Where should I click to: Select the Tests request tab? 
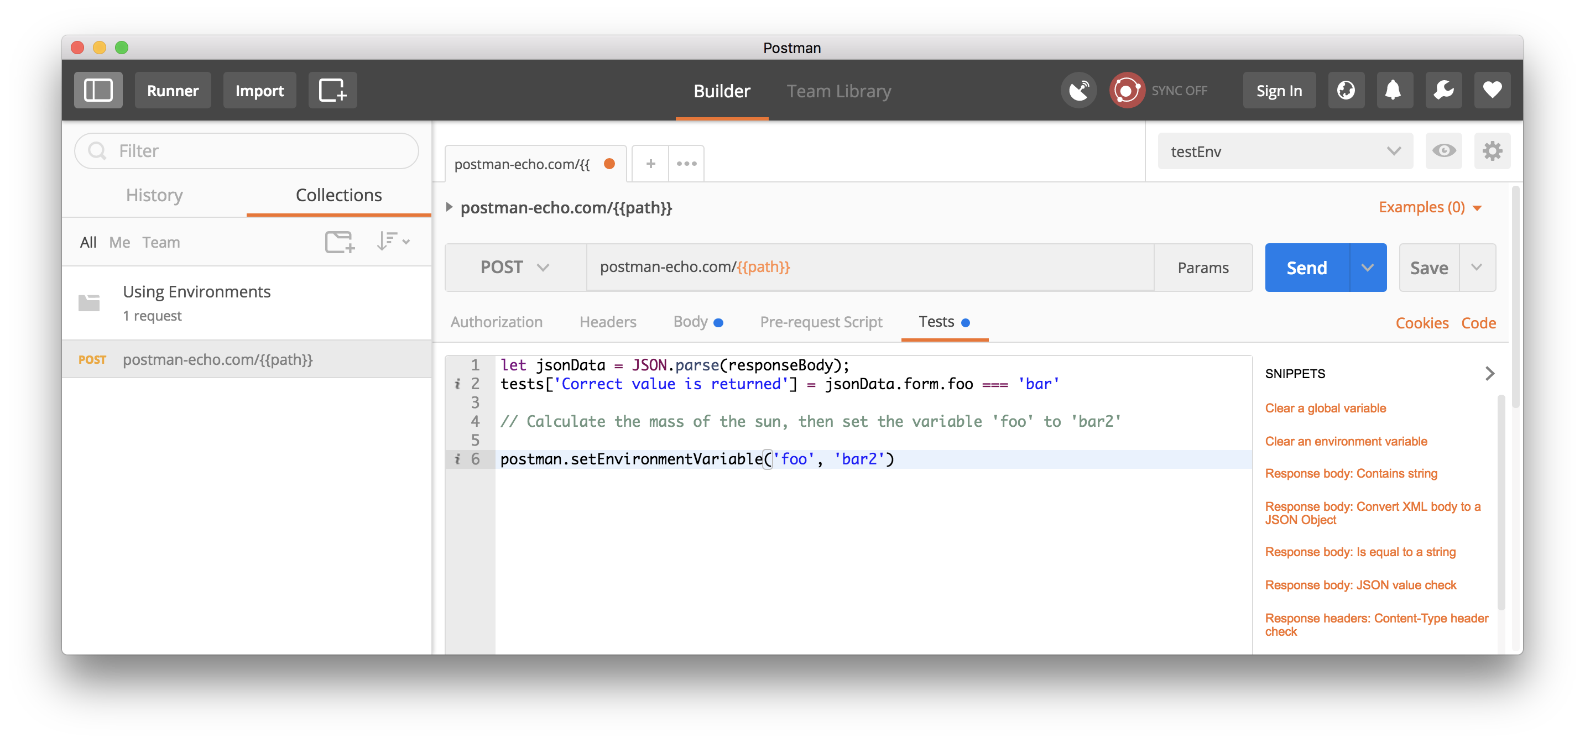tap(944, 322)
